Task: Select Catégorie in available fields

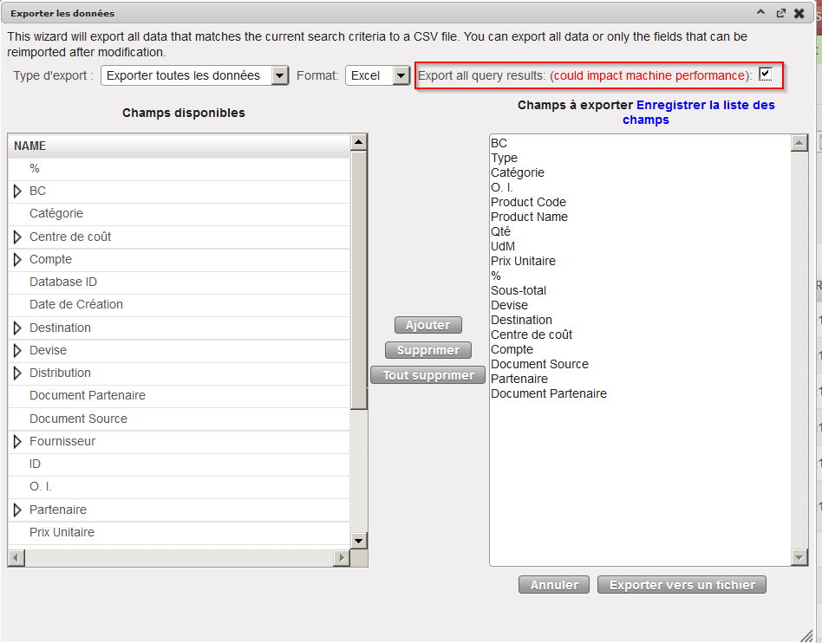Action: point(179,214)
